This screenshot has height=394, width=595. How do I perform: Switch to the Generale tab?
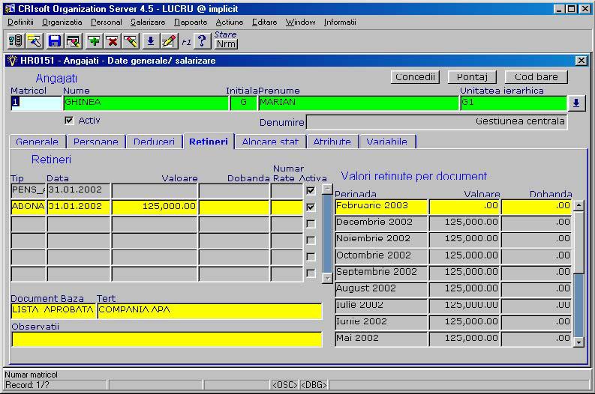[38, 142]
